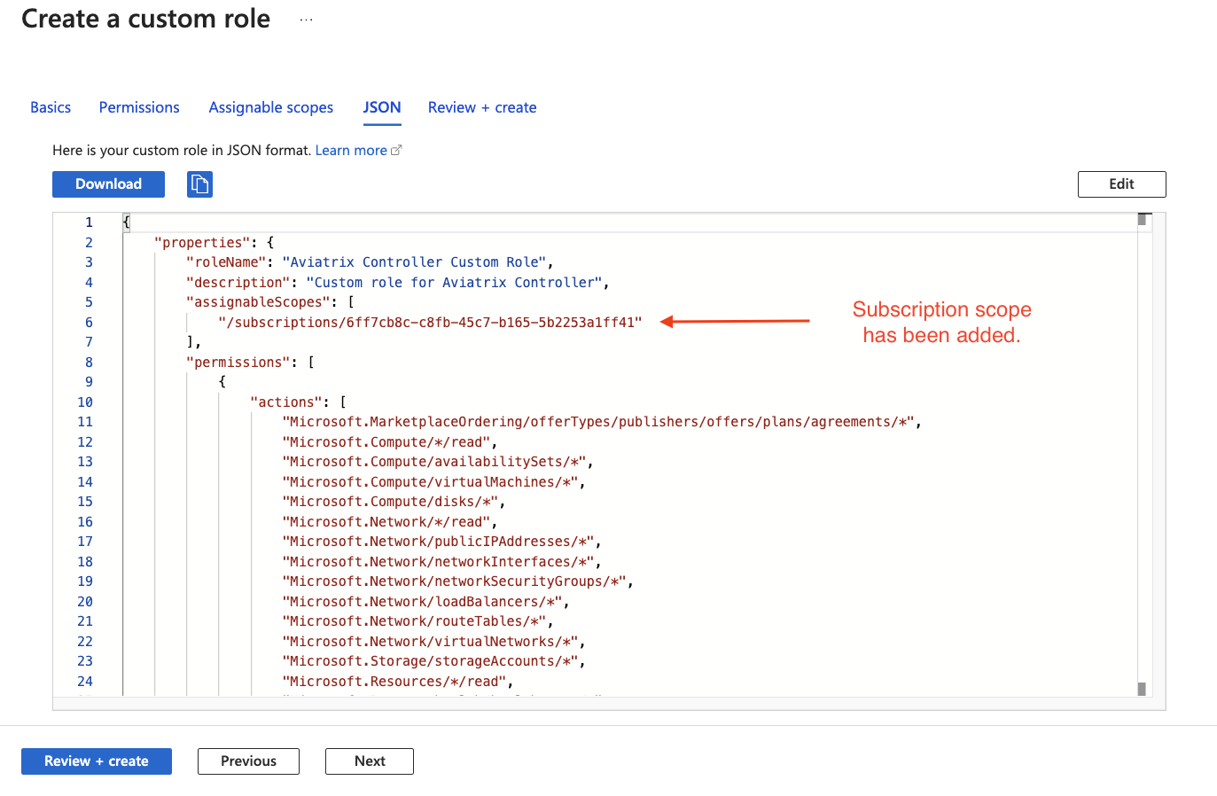This screenshot has height=796, width=1217.
Task: Open the Permissions tab
Action: 139,107
